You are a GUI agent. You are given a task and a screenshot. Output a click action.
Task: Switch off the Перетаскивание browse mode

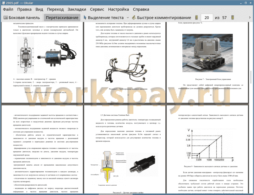click(62, 18)
